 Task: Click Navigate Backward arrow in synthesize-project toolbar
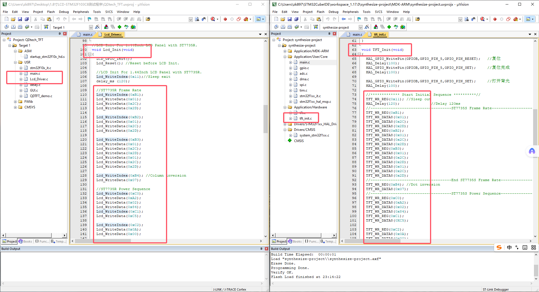[344, 19]
